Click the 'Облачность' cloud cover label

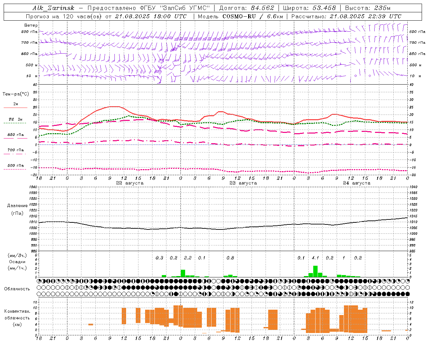click(17, 289)
